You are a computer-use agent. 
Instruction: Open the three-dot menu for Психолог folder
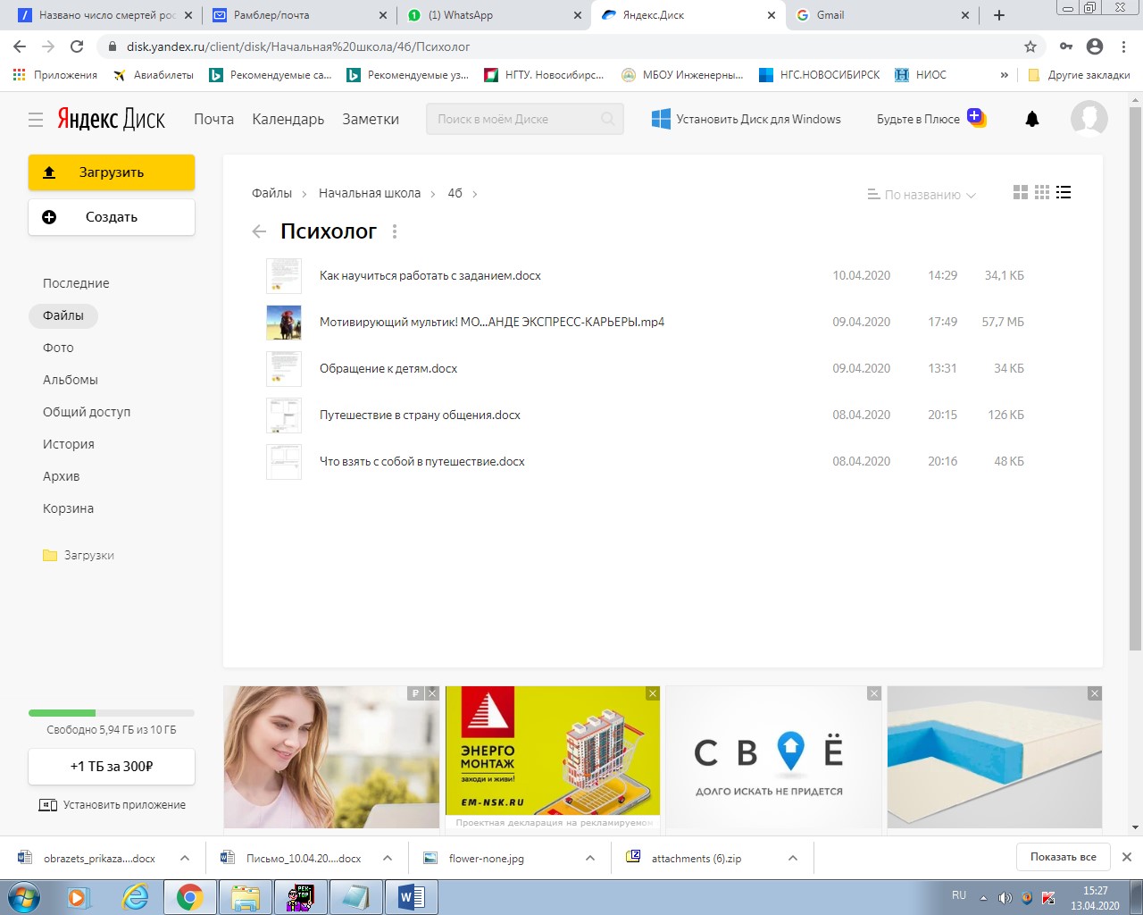pos(395,231)
